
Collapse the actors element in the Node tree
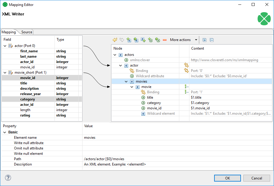coord(115,54)
